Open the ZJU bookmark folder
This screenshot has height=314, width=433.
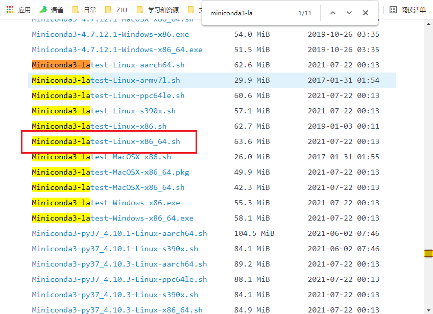pos(116,10)
